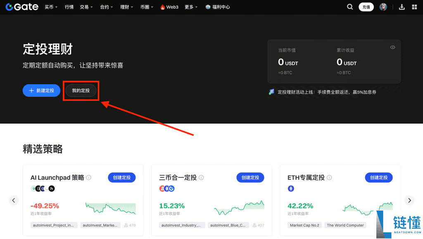Click the ETH coin icon on ETH专属定投 card

[x=291, y=188]
